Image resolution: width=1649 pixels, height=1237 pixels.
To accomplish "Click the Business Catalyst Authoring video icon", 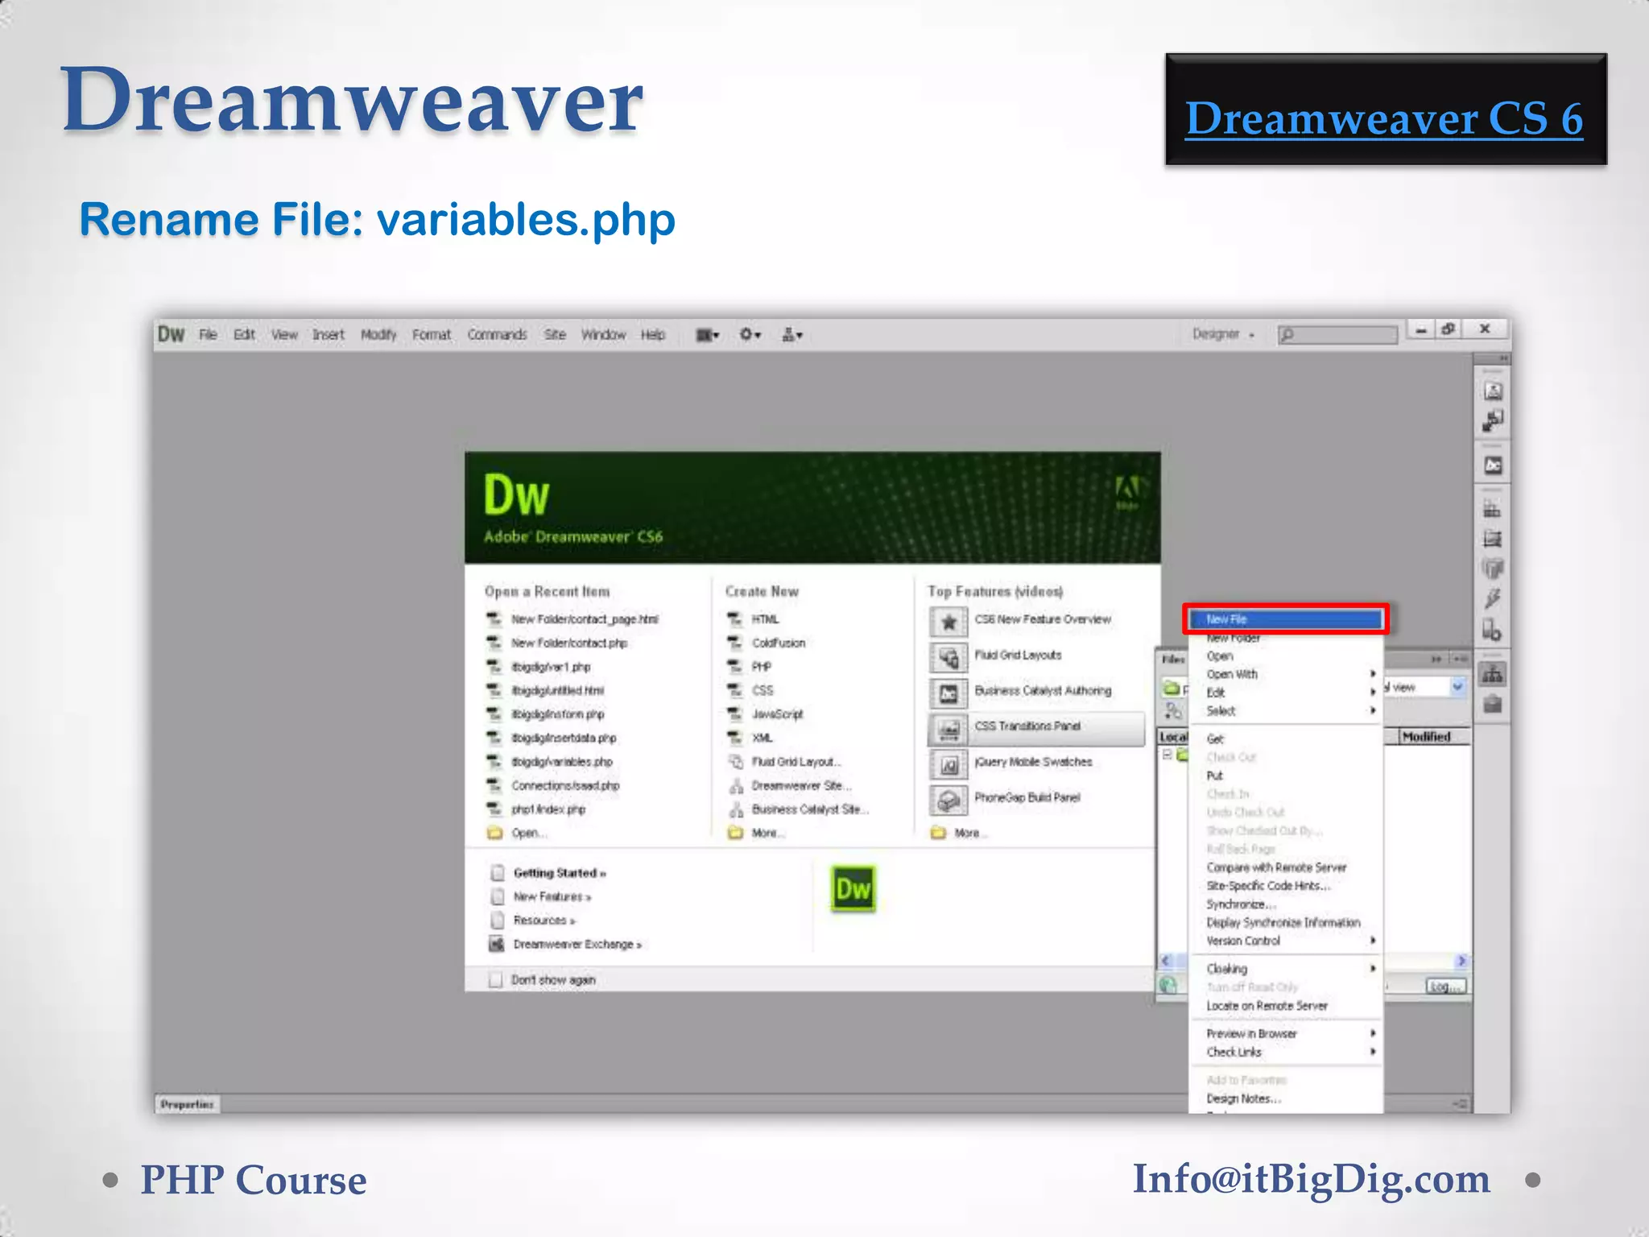I will point(948,693).
